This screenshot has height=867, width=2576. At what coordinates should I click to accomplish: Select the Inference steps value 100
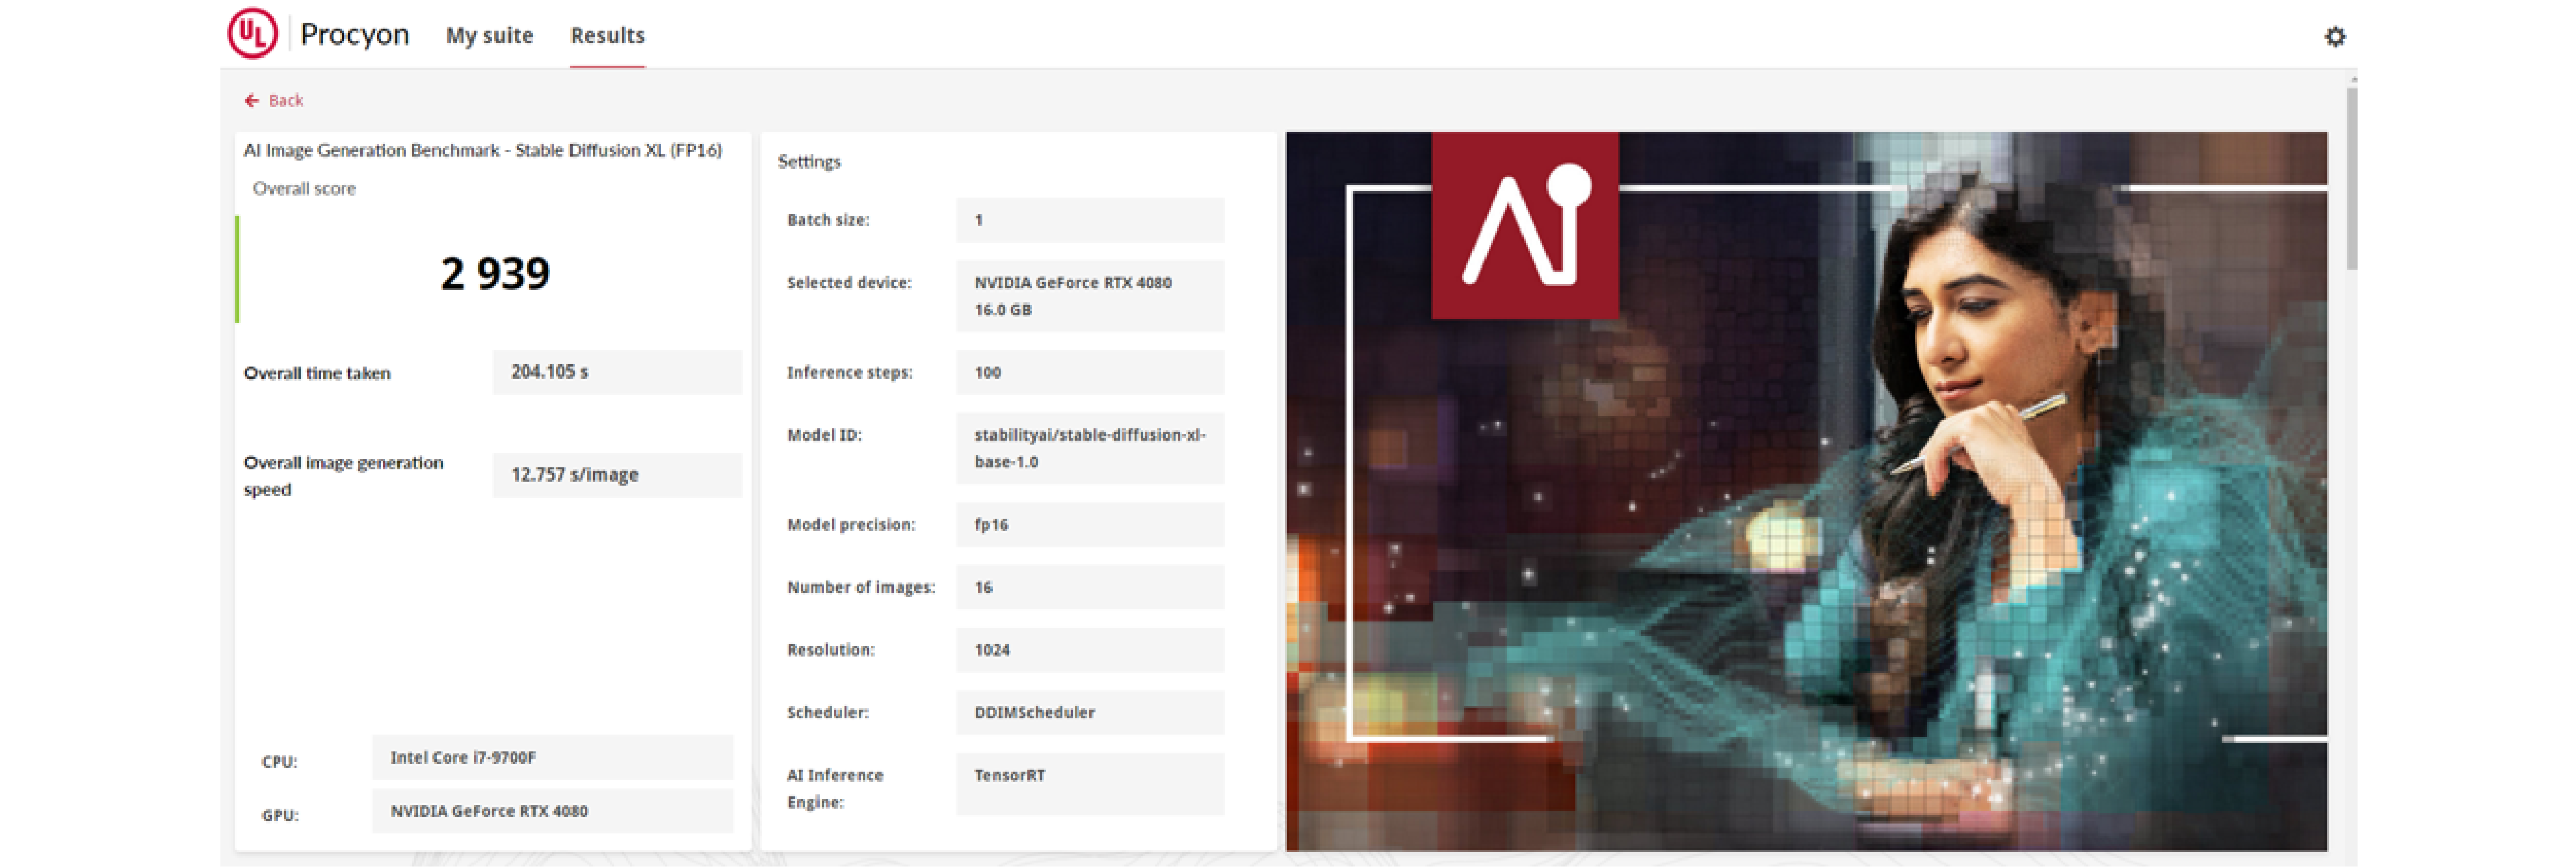pyautogui.click(x=1090, y=373)
